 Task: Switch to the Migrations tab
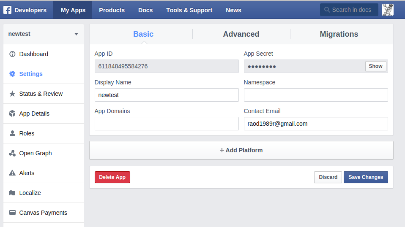[x=339, y=34]
